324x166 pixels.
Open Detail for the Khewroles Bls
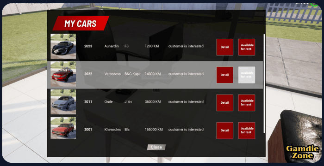click(x=224, y=130)
